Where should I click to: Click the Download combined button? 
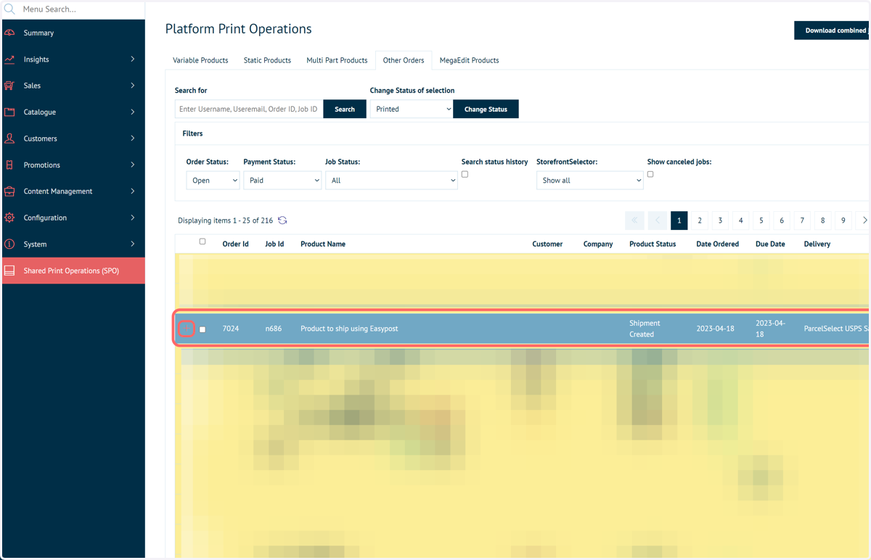pyautogui.click(x=833, y=30)
